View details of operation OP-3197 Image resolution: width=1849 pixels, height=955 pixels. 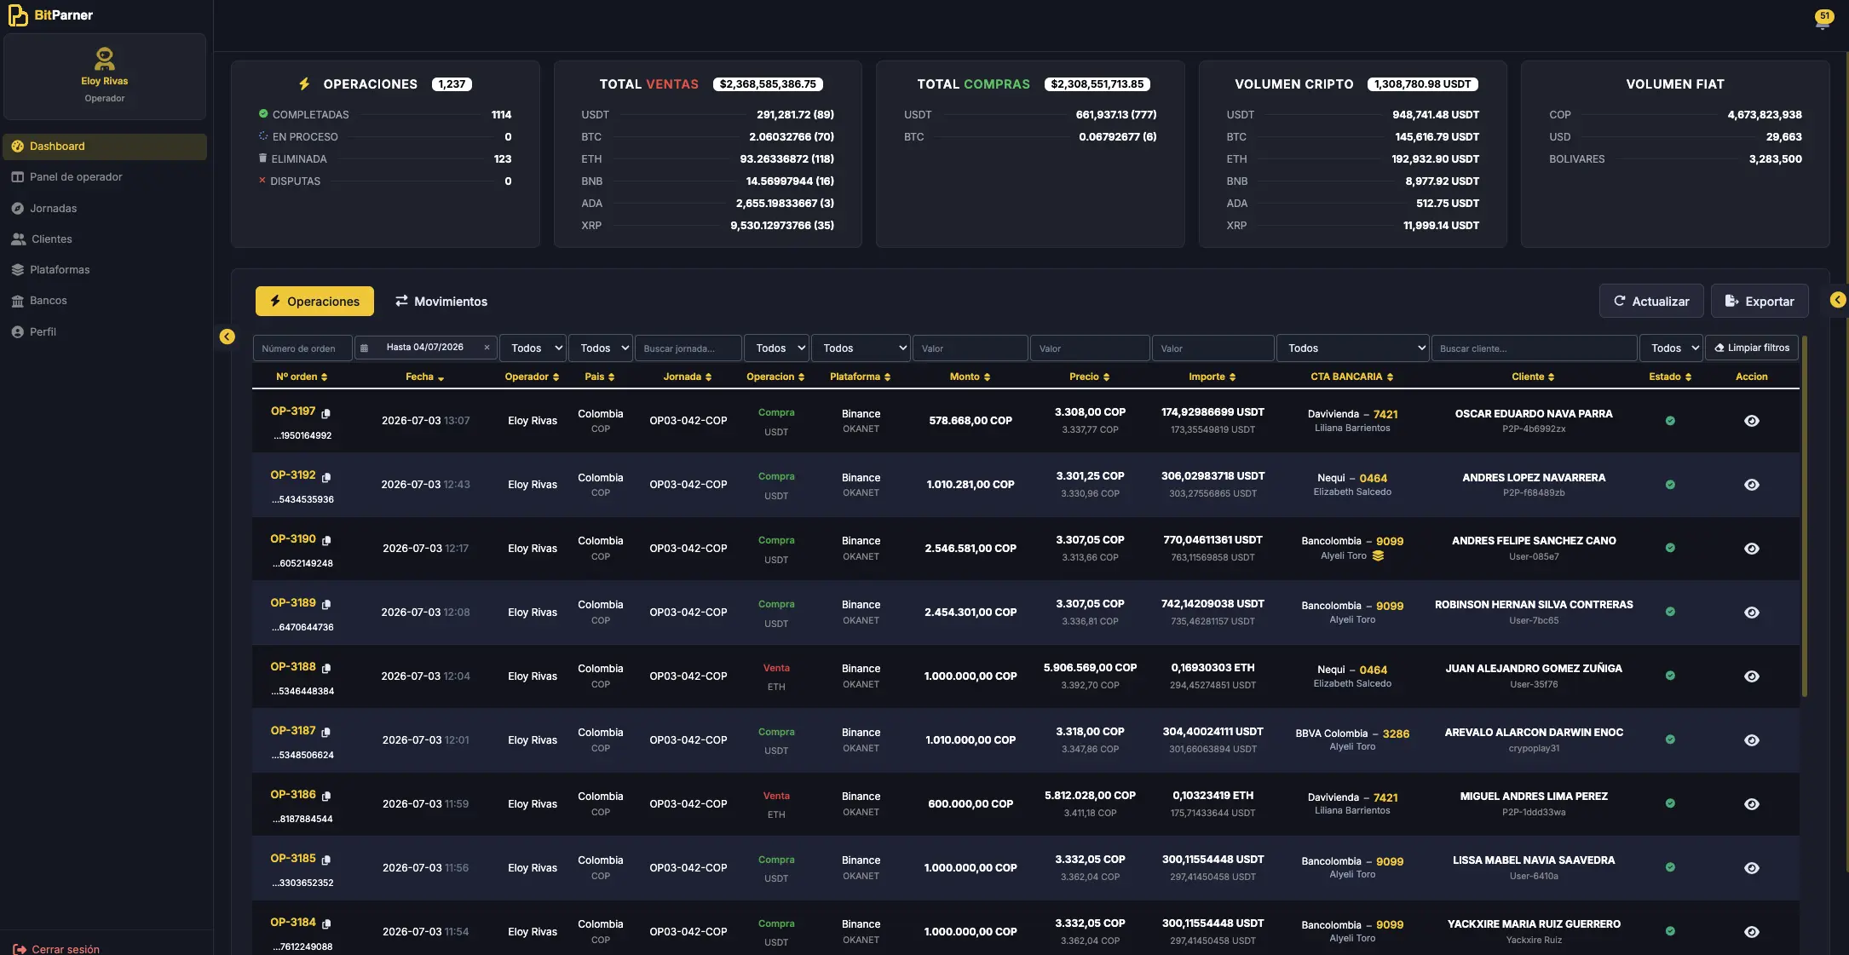click(1752, 421)
